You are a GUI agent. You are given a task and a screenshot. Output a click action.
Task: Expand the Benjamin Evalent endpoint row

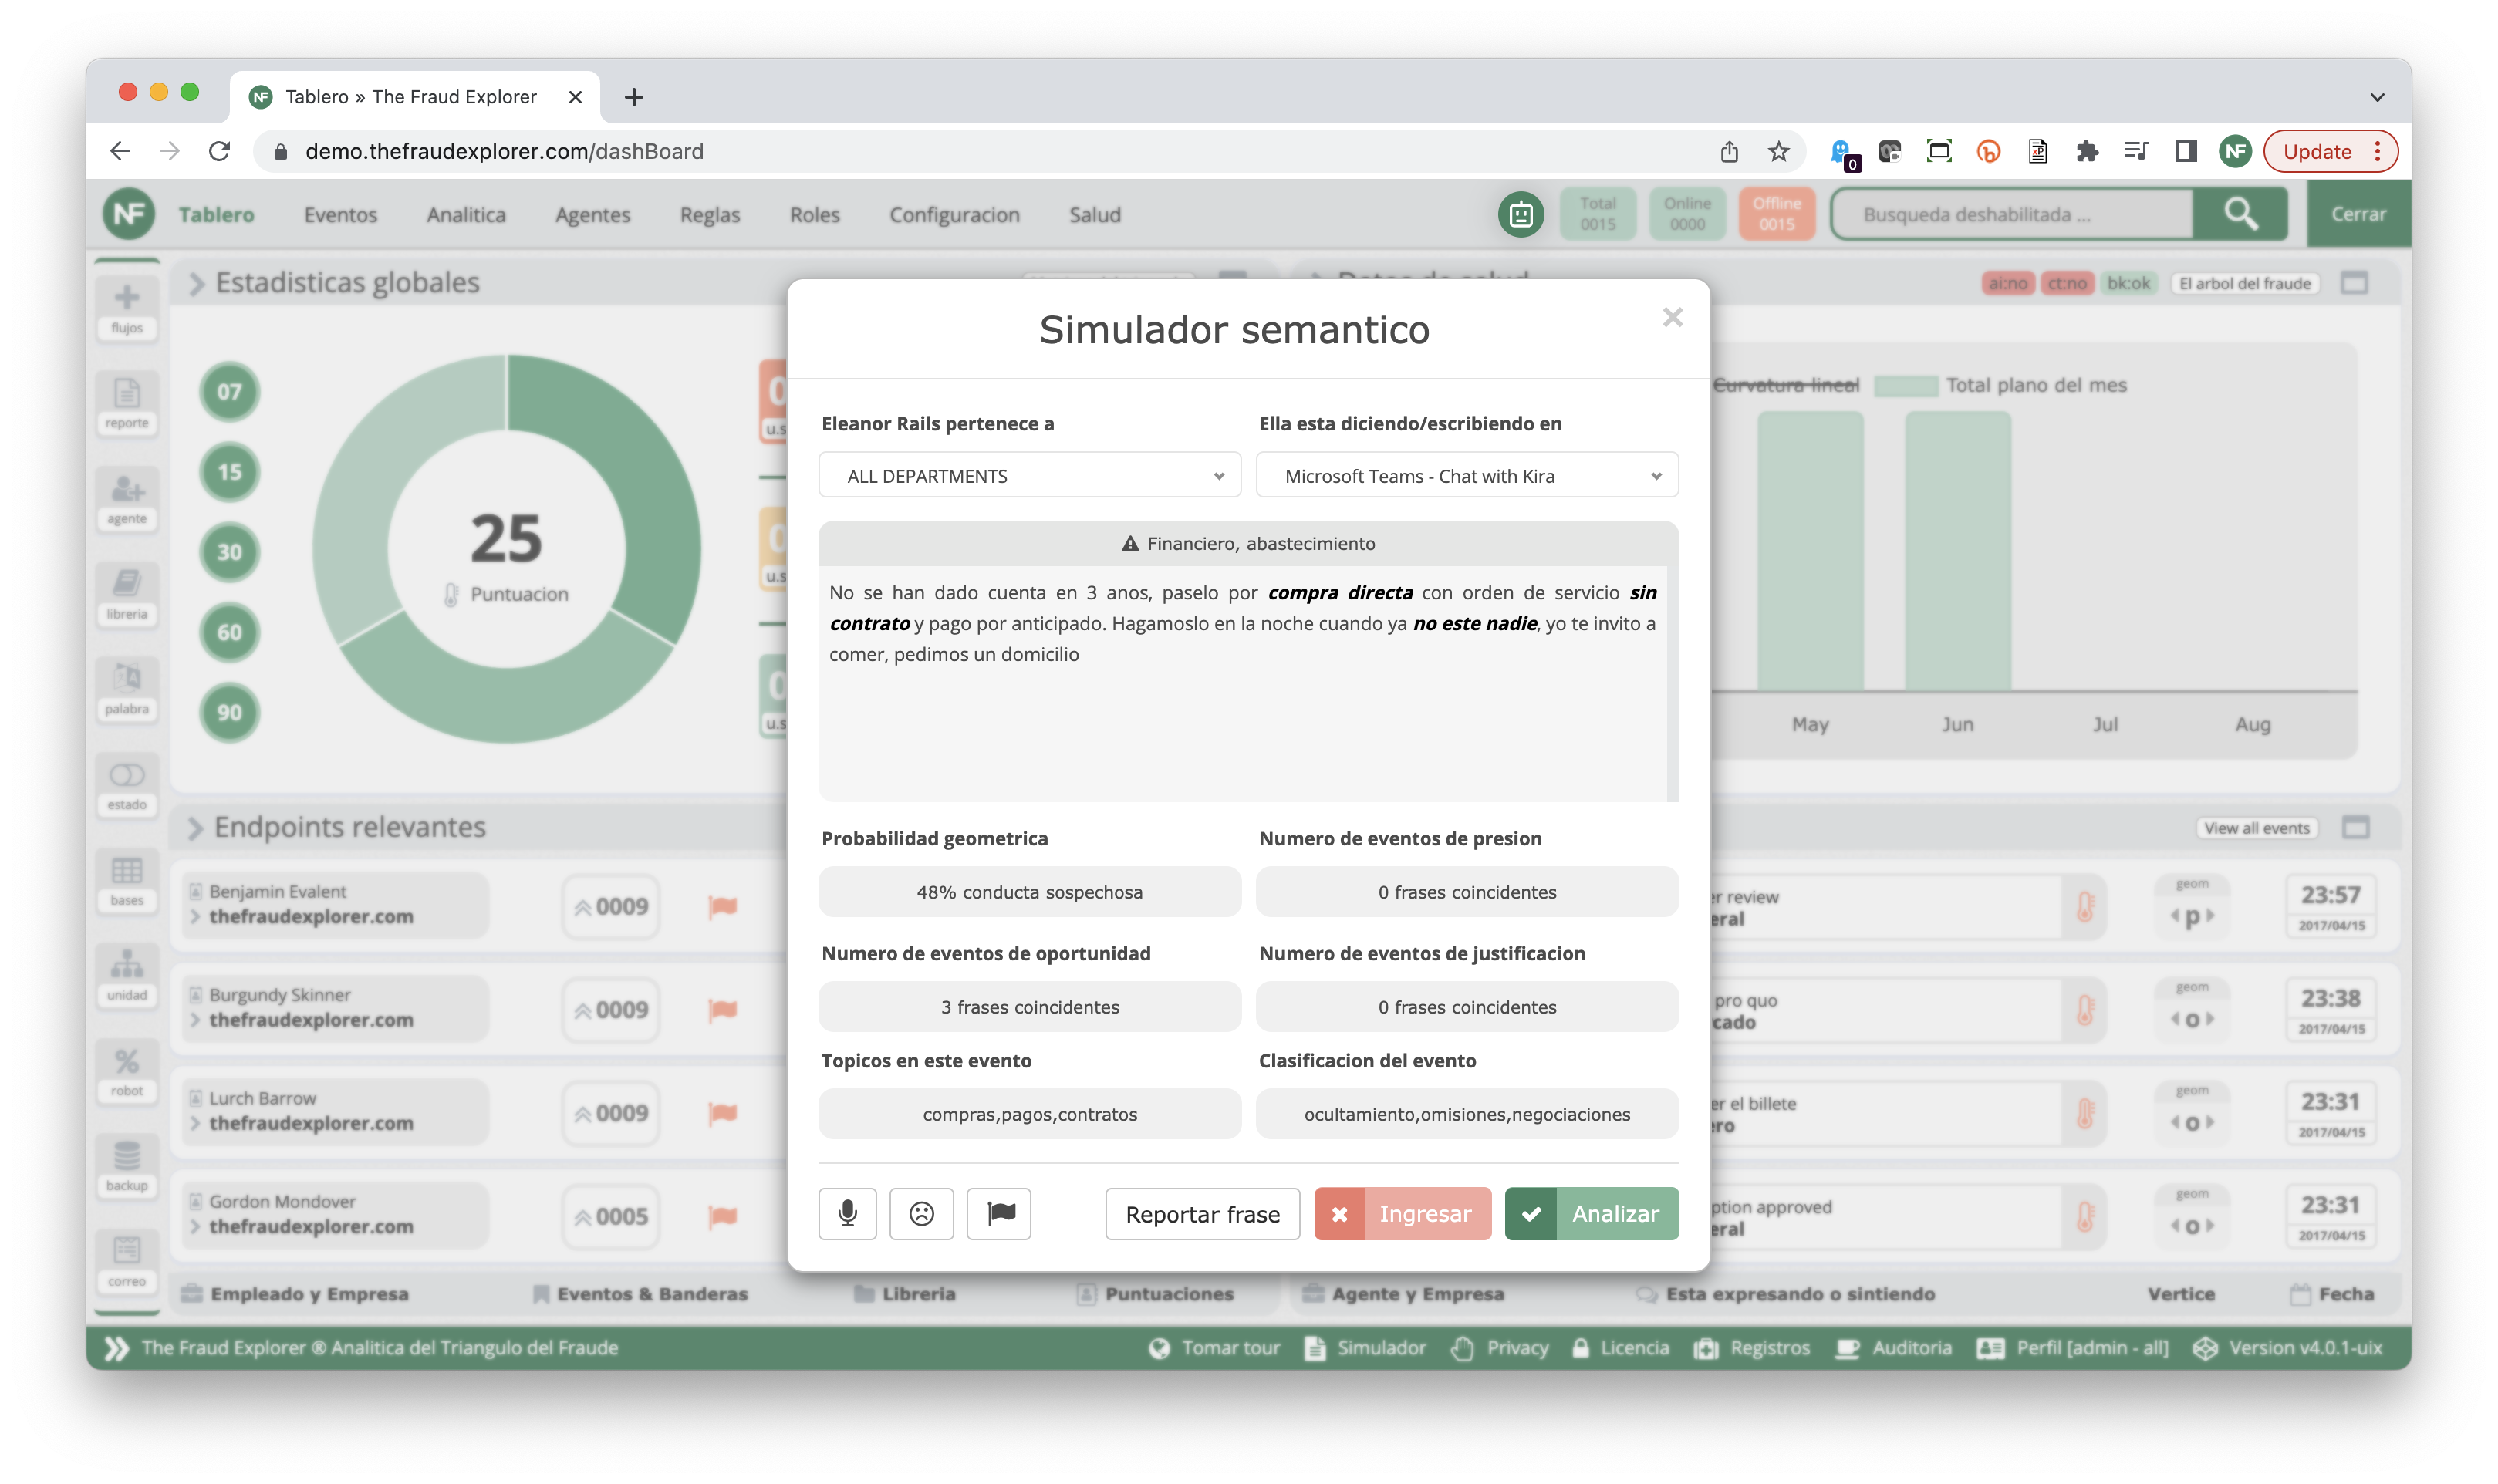click(195, 917)
